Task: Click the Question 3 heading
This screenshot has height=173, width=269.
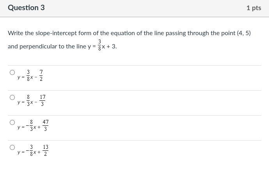Action: [26, 8]
